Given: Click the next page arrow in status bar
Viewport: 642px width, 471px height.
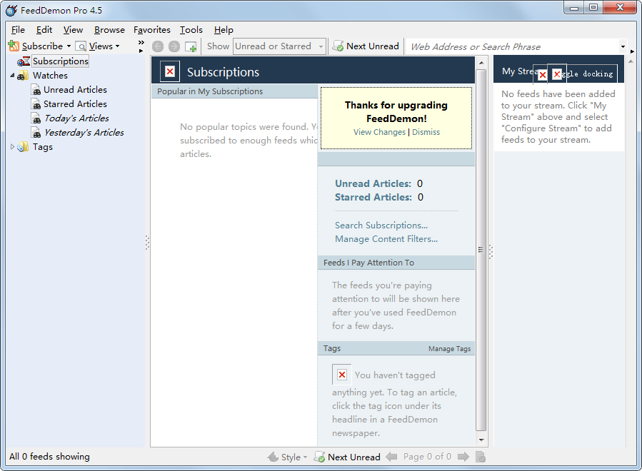Looking at the screenshot, I should [x=463, y=457].
